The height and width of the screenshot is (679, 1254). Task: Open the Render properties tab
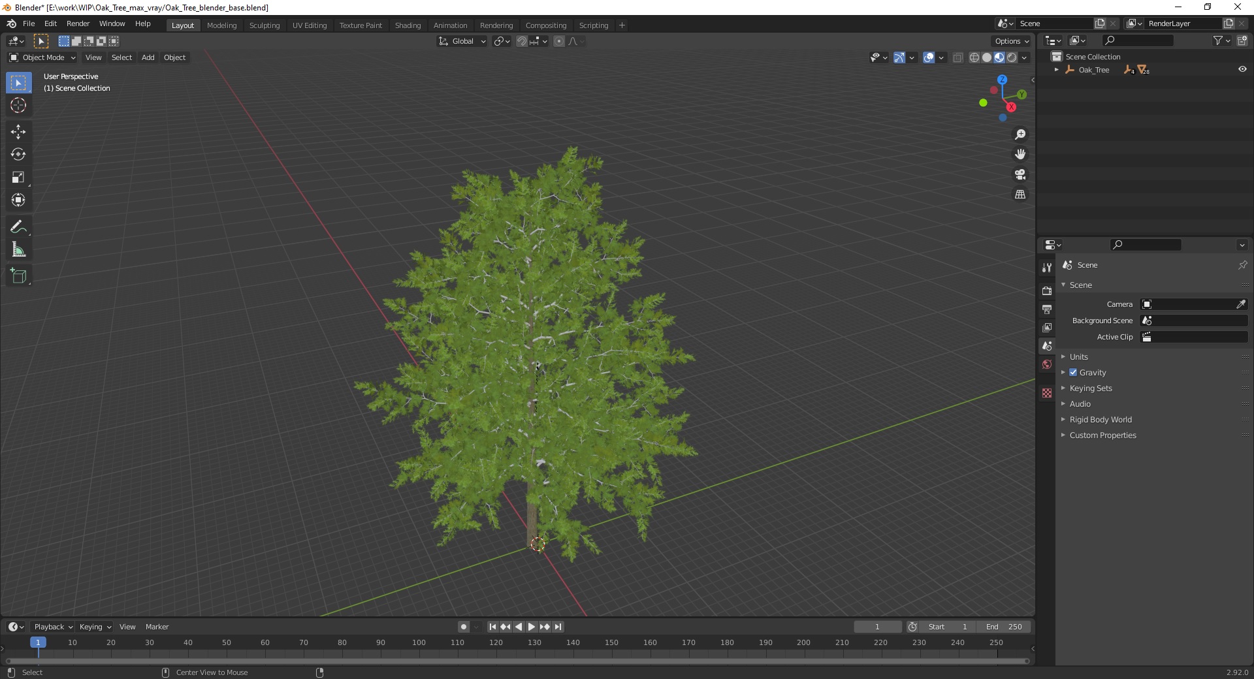[x=1047, y=291]
